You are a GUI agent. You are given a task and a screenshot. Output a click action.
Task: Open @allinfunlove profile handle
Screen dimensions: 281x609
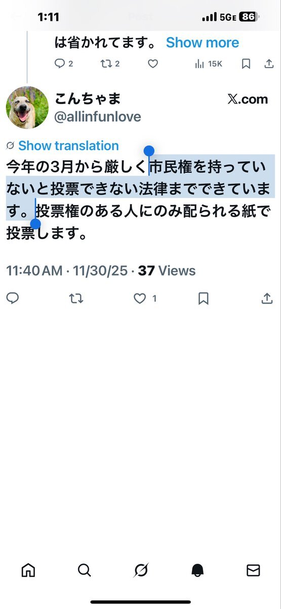(x=98, y=117)
